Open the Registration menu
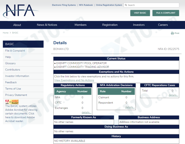 110,25
